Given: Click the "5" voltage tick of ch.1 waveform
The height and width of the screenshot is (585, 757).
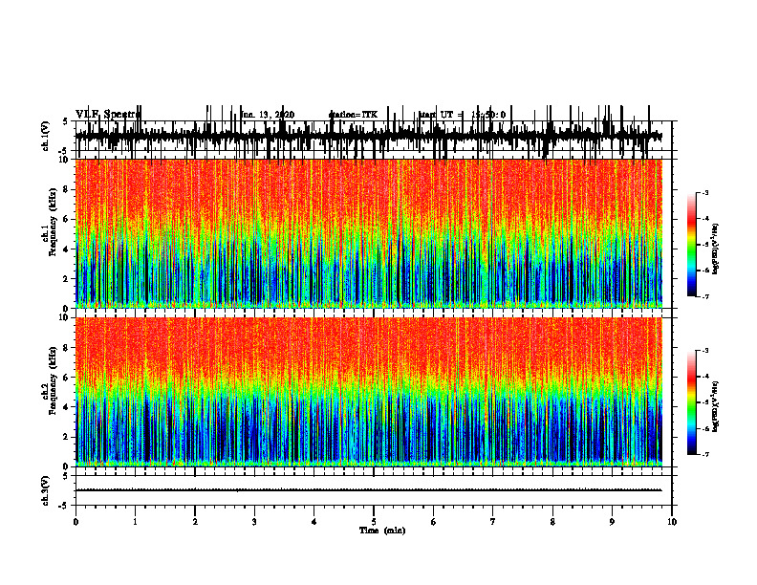Looking at the screenshot, I should pyautogui.click(x=66, y=121).
